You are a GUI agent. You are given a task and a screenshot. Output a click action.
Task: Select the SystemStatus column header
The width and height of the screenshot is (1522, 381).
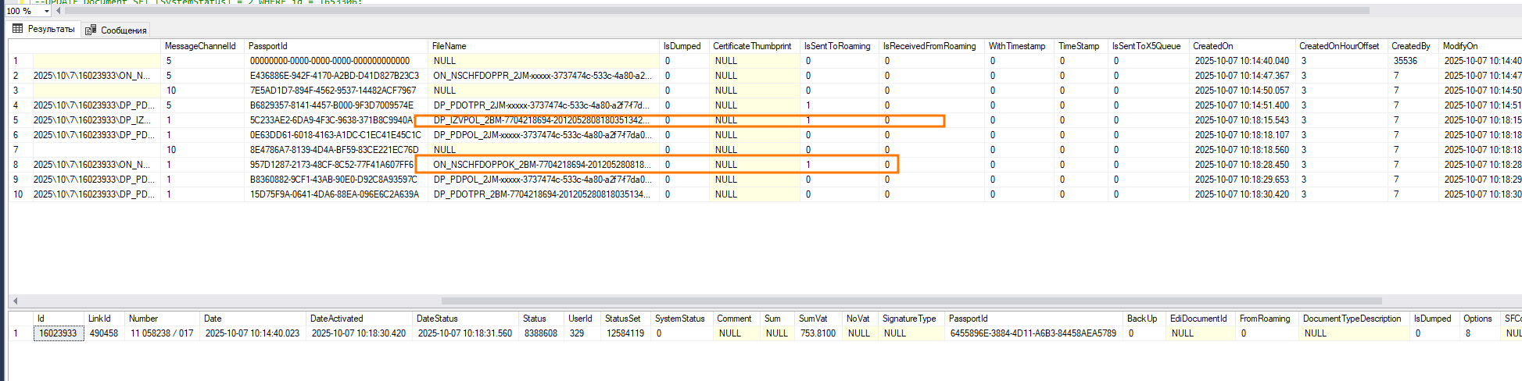(x=682, y=319)
